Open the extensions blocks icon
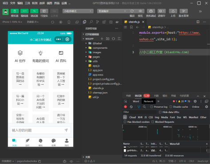The width and height of the screenshot is (210, 164). [x=104, y=22]
